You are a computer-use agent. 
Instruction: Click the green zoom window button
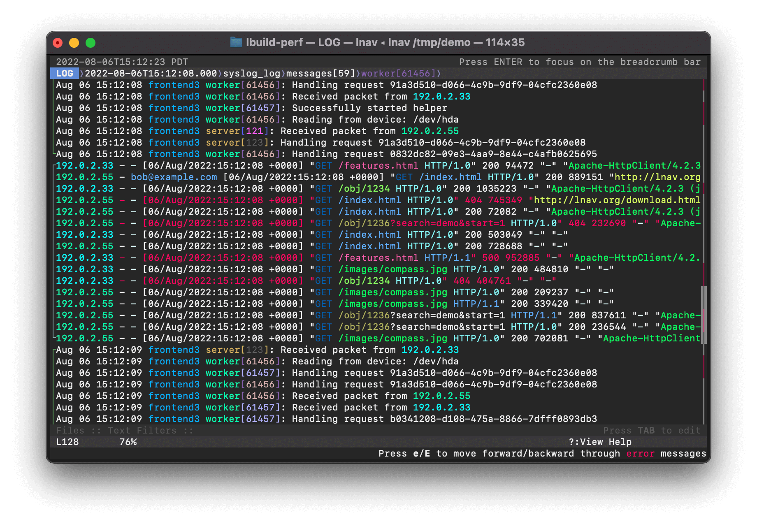click(91, 43)
